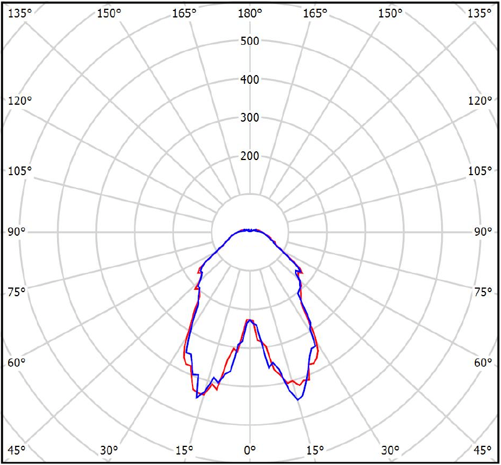Click the blue curve's left lobe bottom tip
Screen dimensions: 501x465
(197, 397)
